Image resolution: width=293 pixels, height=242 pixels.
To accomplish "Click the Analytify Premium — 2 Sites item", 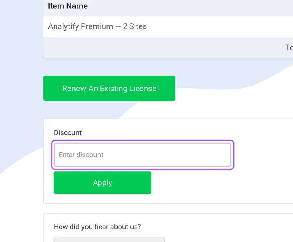I will point(97,26).
